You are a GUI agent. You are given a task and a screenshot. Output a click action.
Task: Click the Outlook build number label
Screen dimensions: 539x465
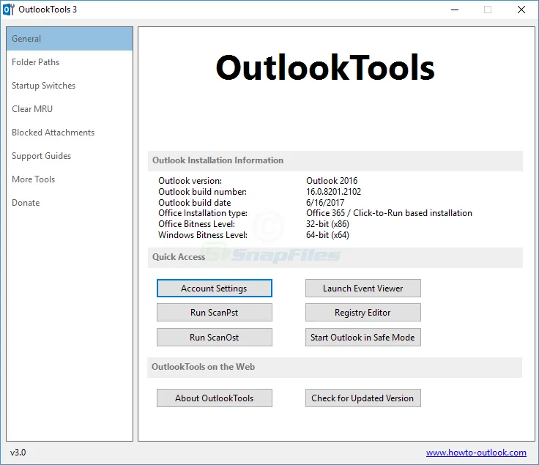click(202, 192)
